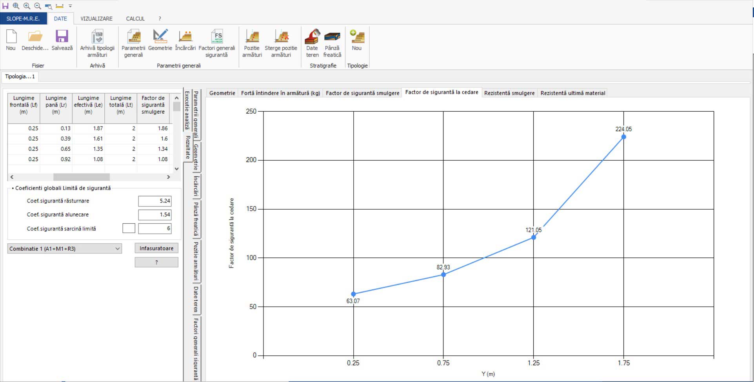Click the Coef. siguranță răsturnare field
This screenshot has height=382, width=754.
[x=155, y=201]
